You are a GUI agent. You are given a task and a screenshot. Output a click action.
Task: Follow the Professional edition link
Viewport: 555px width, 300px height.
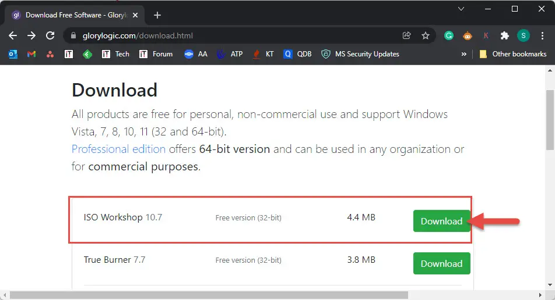point(118,149)
